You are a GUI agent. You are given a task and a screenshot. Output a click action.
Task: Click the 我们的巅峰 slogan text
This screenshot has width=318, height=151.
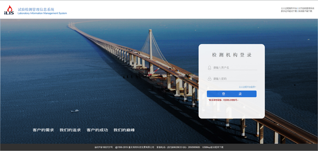(x=124, y=130)
